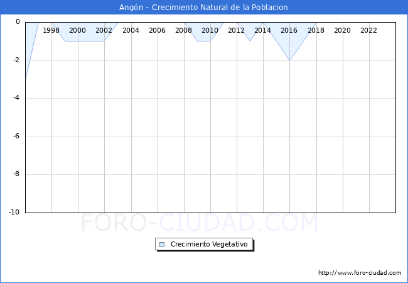This screenshot has height=283, width=408.
Task: Click the shaded area between 1999 and 2002
Action: click(85, 33)
